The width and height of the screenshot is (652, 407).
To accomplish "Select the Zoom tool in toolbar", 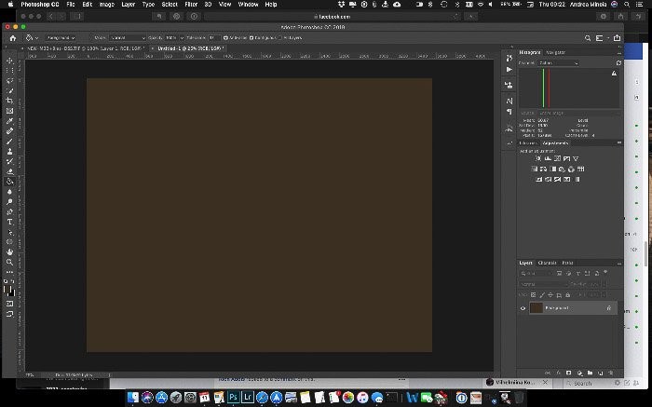I will click(9, 262).
